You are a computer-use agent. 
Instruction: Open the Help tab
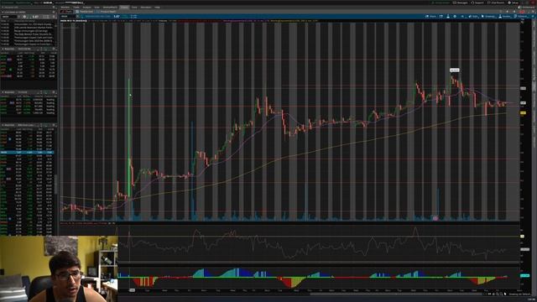click(x=157, y=8)
